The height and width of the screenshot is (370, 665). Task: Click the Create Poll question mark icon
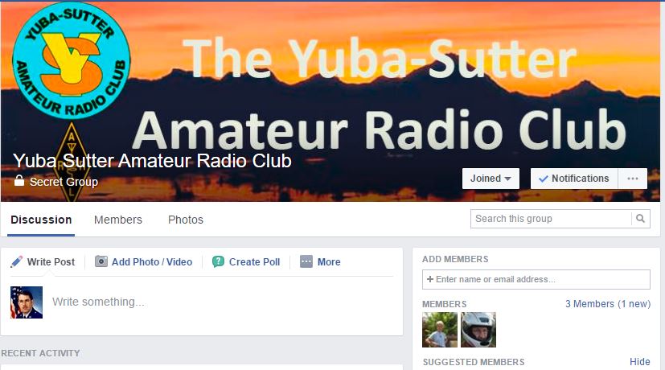coord(218,261)
